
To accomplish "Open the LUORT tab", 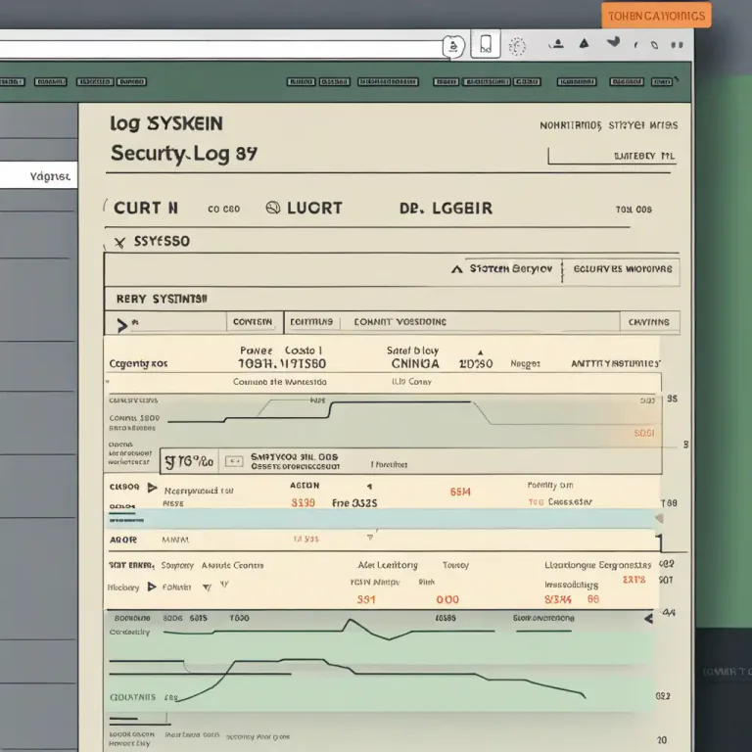I will (x=314, y=209).
